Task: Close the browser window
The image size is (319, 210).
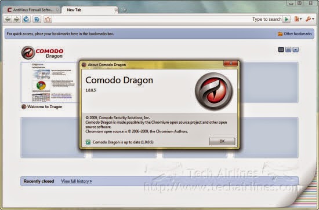Action: point(311,3)
